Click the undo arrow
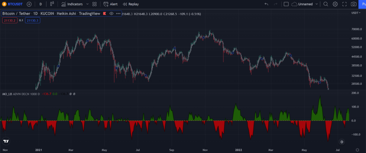The width and height of the screenshot is (366, 153). (266, 4)
